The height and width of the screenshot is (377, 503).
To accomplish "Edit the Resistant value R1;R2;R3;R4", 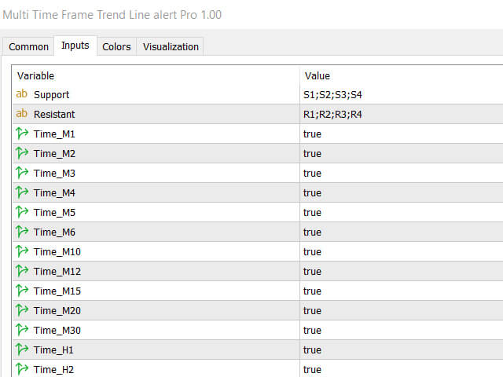I will coord(332,114).
